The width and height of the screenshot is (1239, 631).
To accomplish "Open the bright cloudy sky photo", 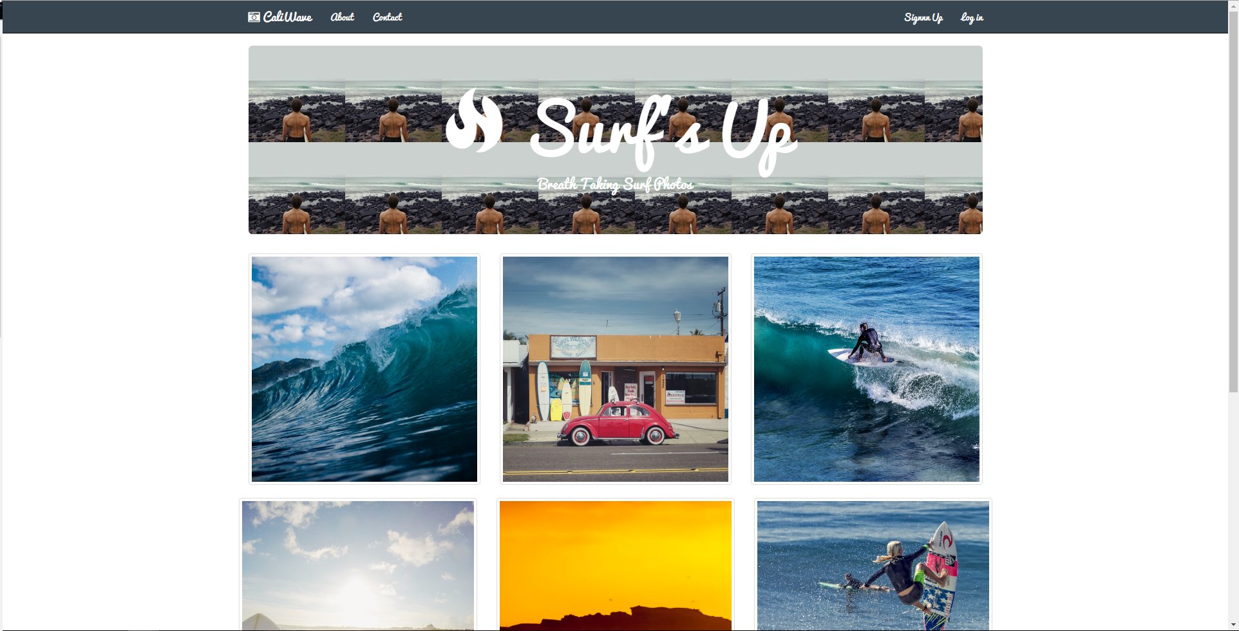I will [x=358, y=565].
